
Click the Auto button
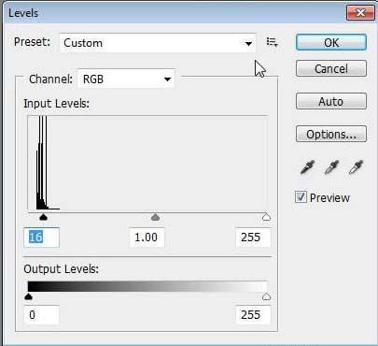(331, 101)
